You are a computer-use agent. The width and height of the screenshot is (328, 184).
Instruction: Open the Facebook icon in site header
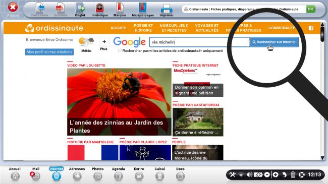[x=311, y=28]
